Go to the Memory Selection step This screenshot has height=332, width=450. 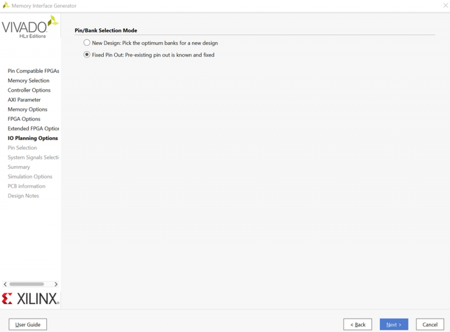(x=28, y=80)
